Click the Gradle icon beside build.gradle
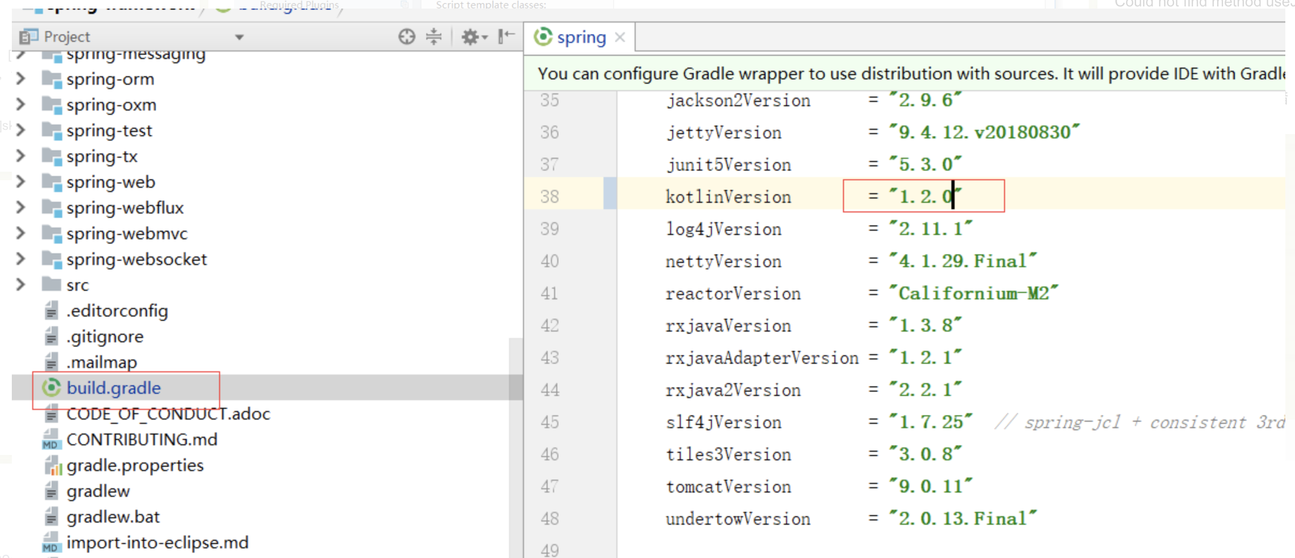The image size is (1295, 558). coord(52,387)
